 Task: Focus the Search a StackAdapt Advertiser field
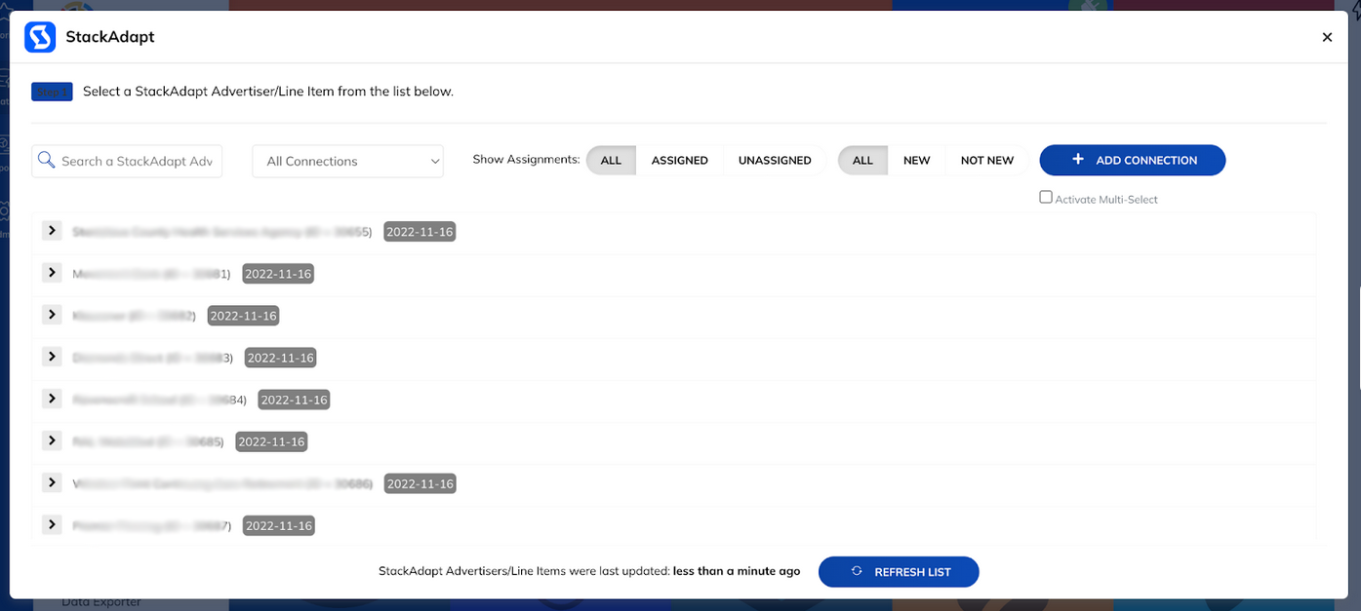[127, 161]
